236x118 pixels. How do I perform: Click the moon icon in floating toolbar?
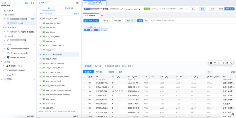(223, 63)
